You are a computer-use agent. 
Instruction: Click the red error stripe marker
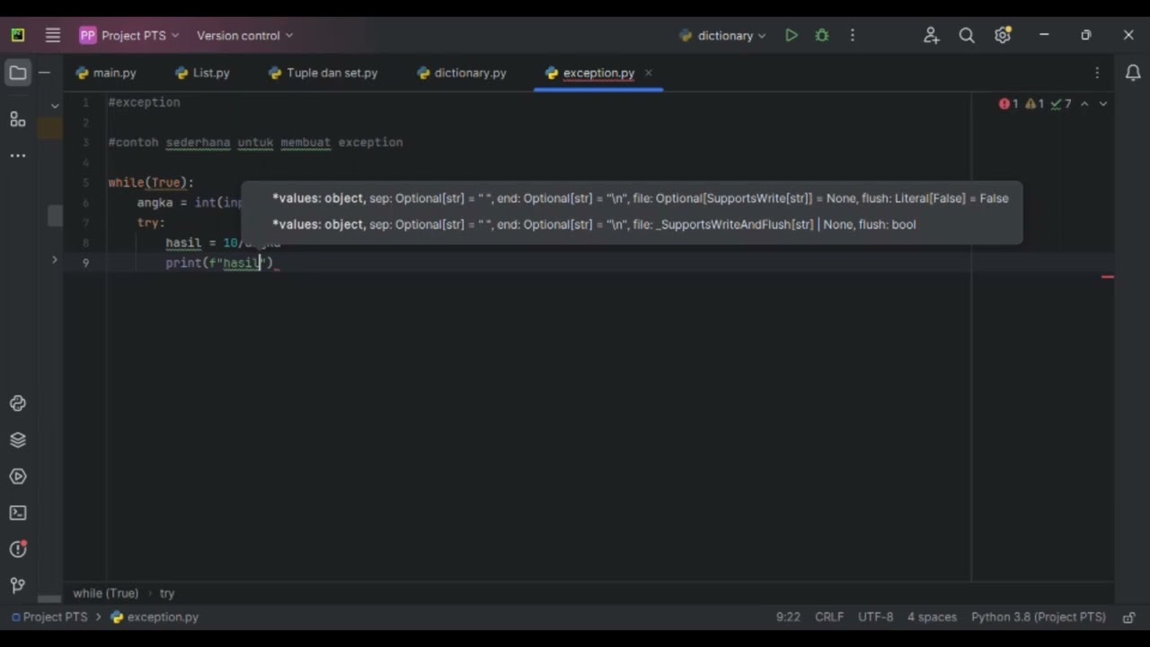point(1107,277)
